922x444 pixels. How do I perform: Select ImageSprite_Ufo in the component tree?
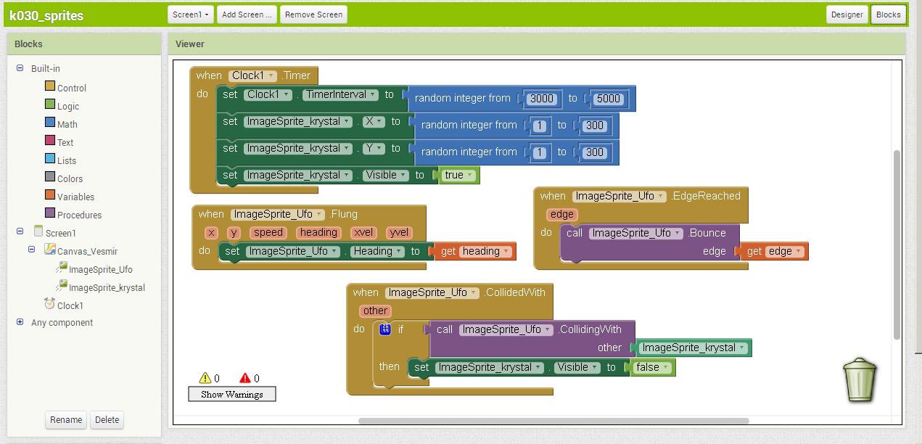pos(101,270)
